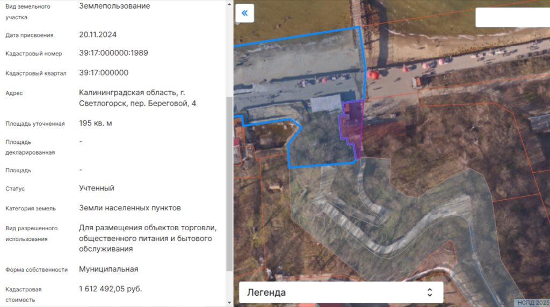Click the panel scrollbar down arrow

[229, 303]
